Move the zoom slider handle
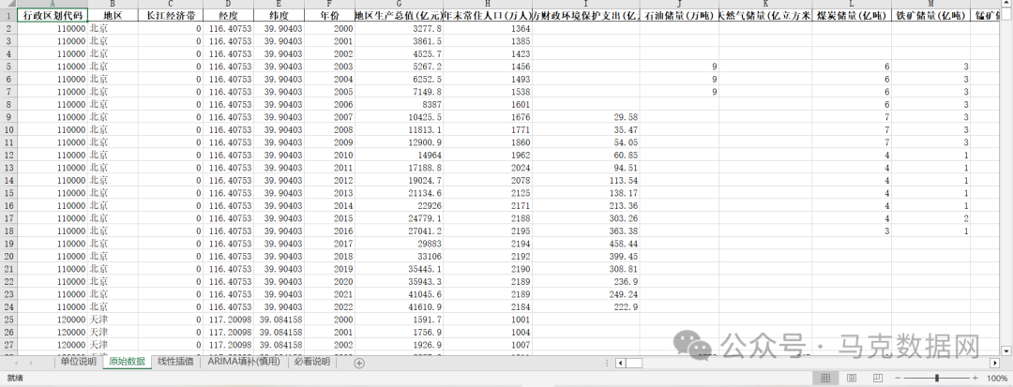 (937, 378)
